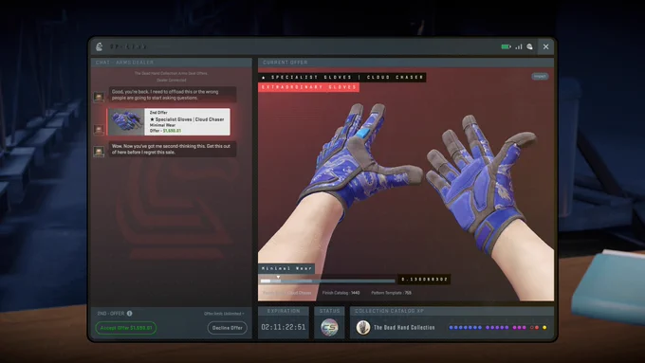The image size is (645, 363).
Task: Click the Chat - Arms Dealer panel header
Action: tap(171, 63)
